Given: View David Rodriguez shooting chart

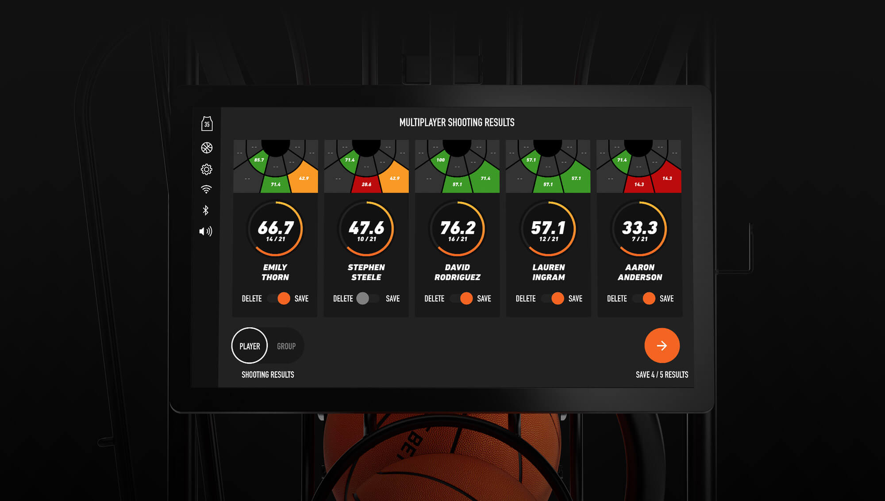Looking at the screenshot, I should [x=455, y=166].
